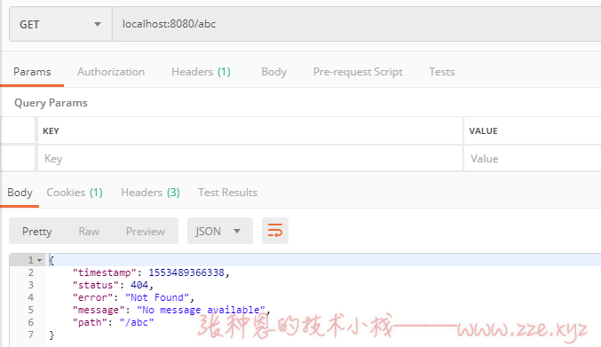Select the response Body tab
Screen dimensions: 601x347
tap(20, 193)
